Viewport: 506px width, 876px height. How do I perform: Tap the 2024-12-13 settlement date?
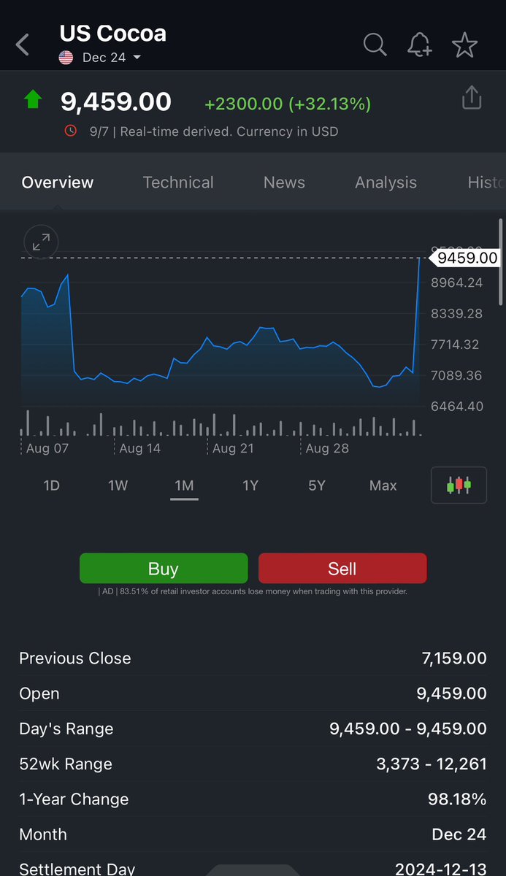coord(441,869)
